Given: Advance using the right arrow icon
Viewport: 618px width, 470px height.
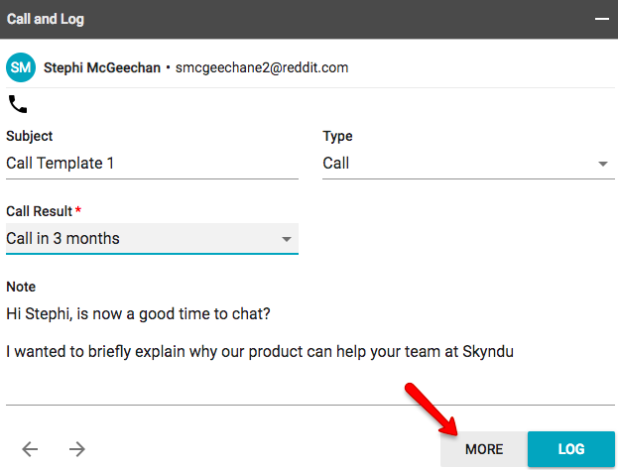Looking at the screenshot, I should (x=76, y=449).
